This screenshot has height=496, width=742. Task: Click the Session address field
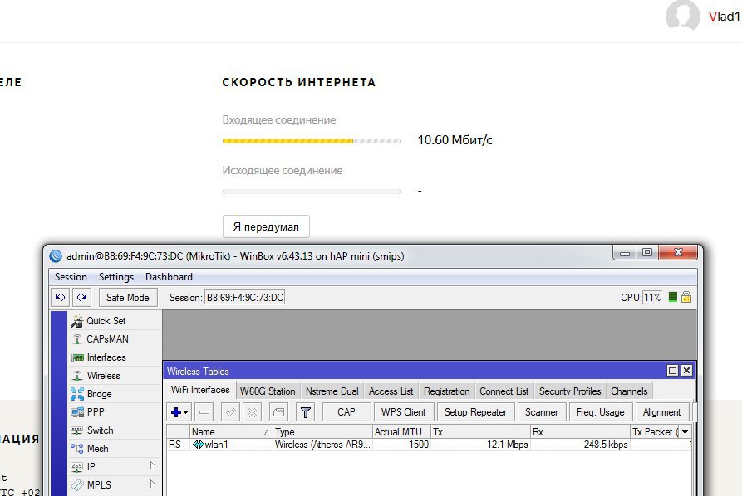pos(244,298)
